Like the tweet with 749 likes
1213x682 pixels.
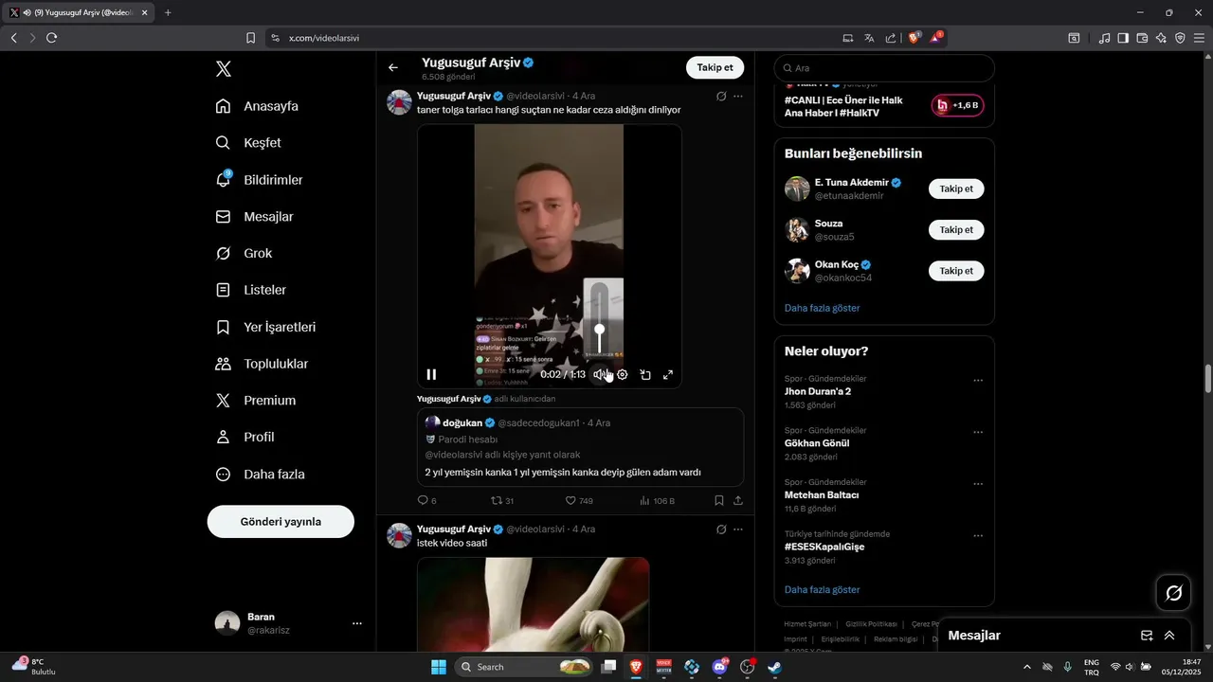point(579,500)
